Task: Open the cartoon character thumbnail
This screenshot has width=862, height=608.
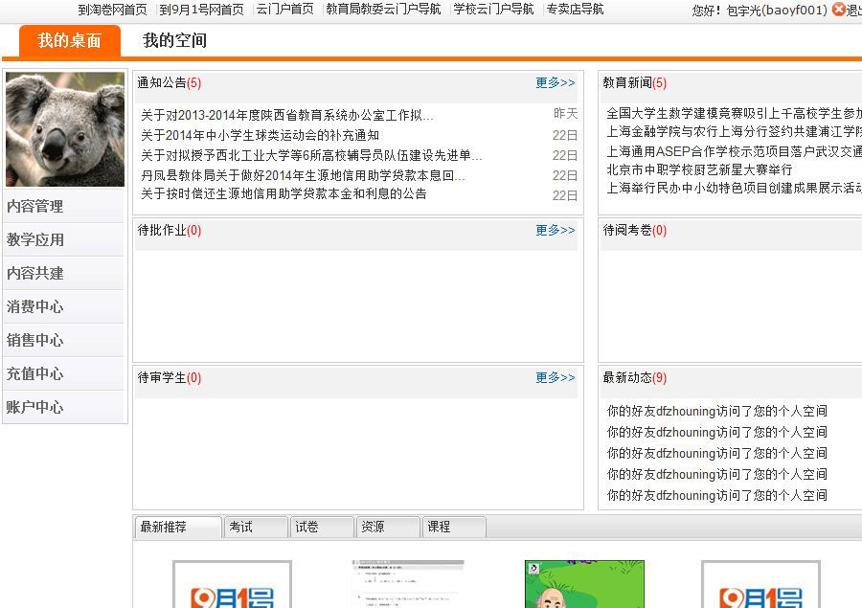Action: tap(584, 586)
